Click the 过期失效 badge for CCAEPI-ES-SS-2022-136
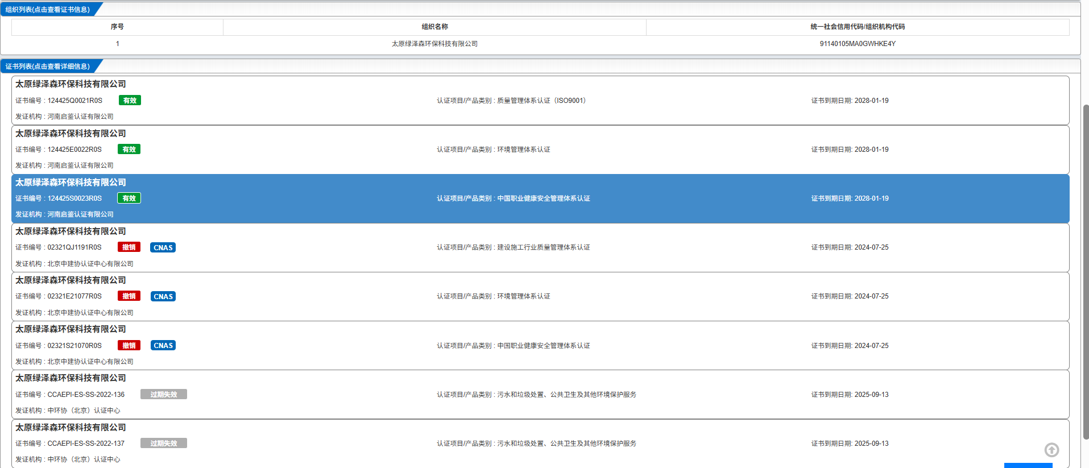The width and height of the screenshot is (1089, 468). coord(164,394)
